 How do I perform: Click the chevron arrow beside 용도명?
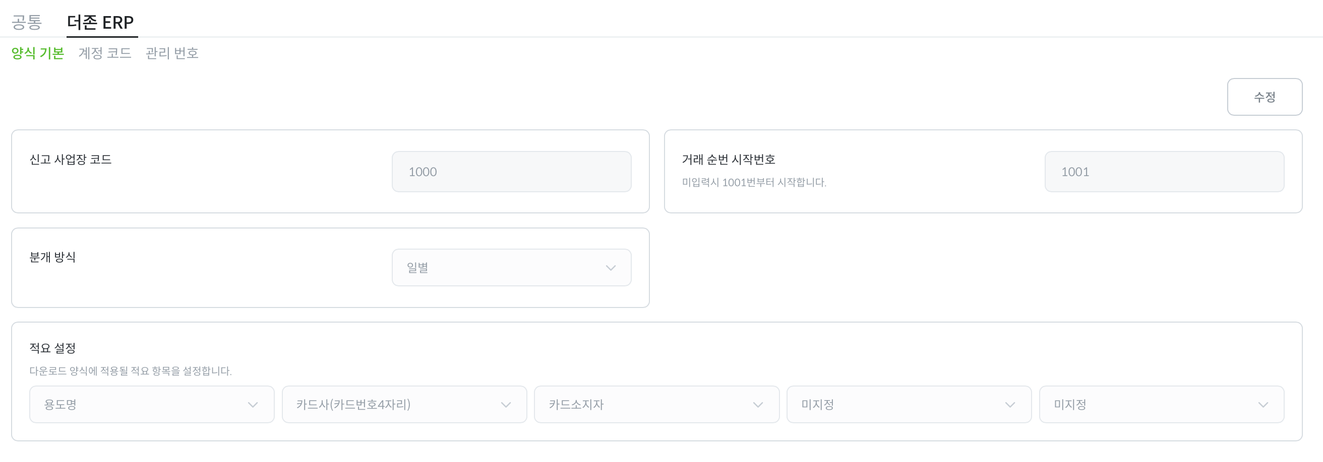[x=253, y=405]
